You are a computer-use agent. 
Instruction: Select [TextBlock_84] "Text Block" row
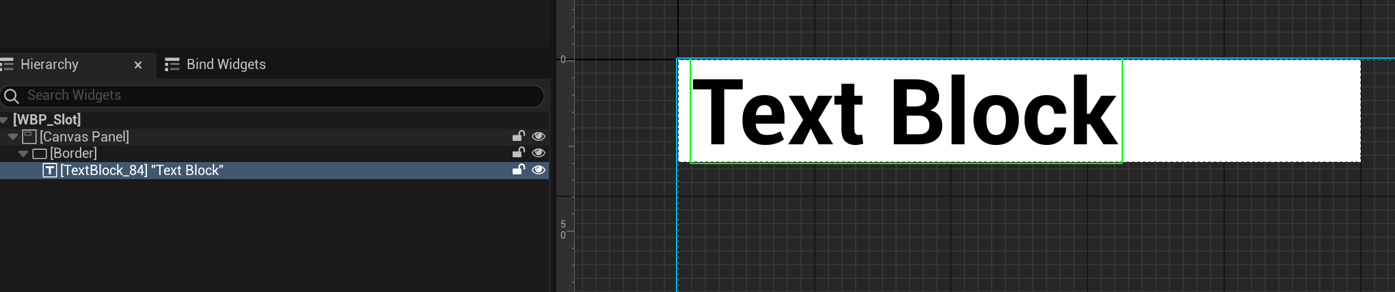[x=273, y=170]
